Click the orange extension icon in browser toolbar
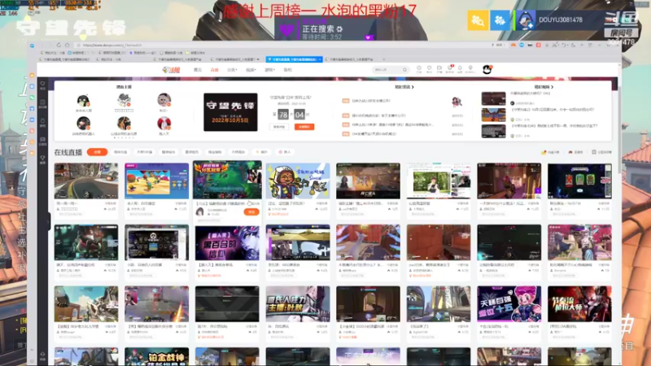This screenshot has height=366, width=651. (513, 45)
